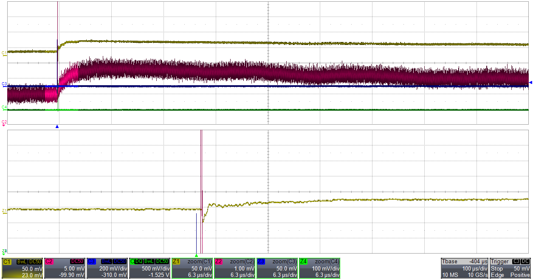Select the C1 trace label on upper grid
The image size is (533, 279).
tap(4, 53)
